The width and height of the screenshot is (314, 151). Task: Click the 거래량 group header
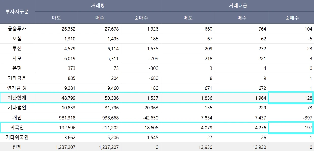pos(98,6)
